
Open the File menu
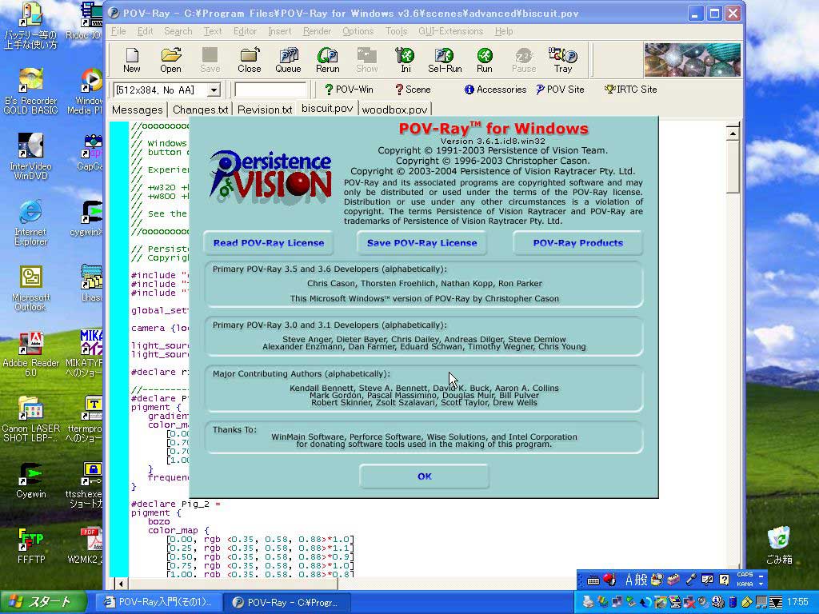pyautogui.click(x=118, y=31)
